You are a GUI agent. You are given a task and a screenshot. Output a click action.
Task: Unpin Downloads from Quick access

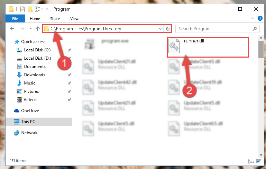coord(70,75)
